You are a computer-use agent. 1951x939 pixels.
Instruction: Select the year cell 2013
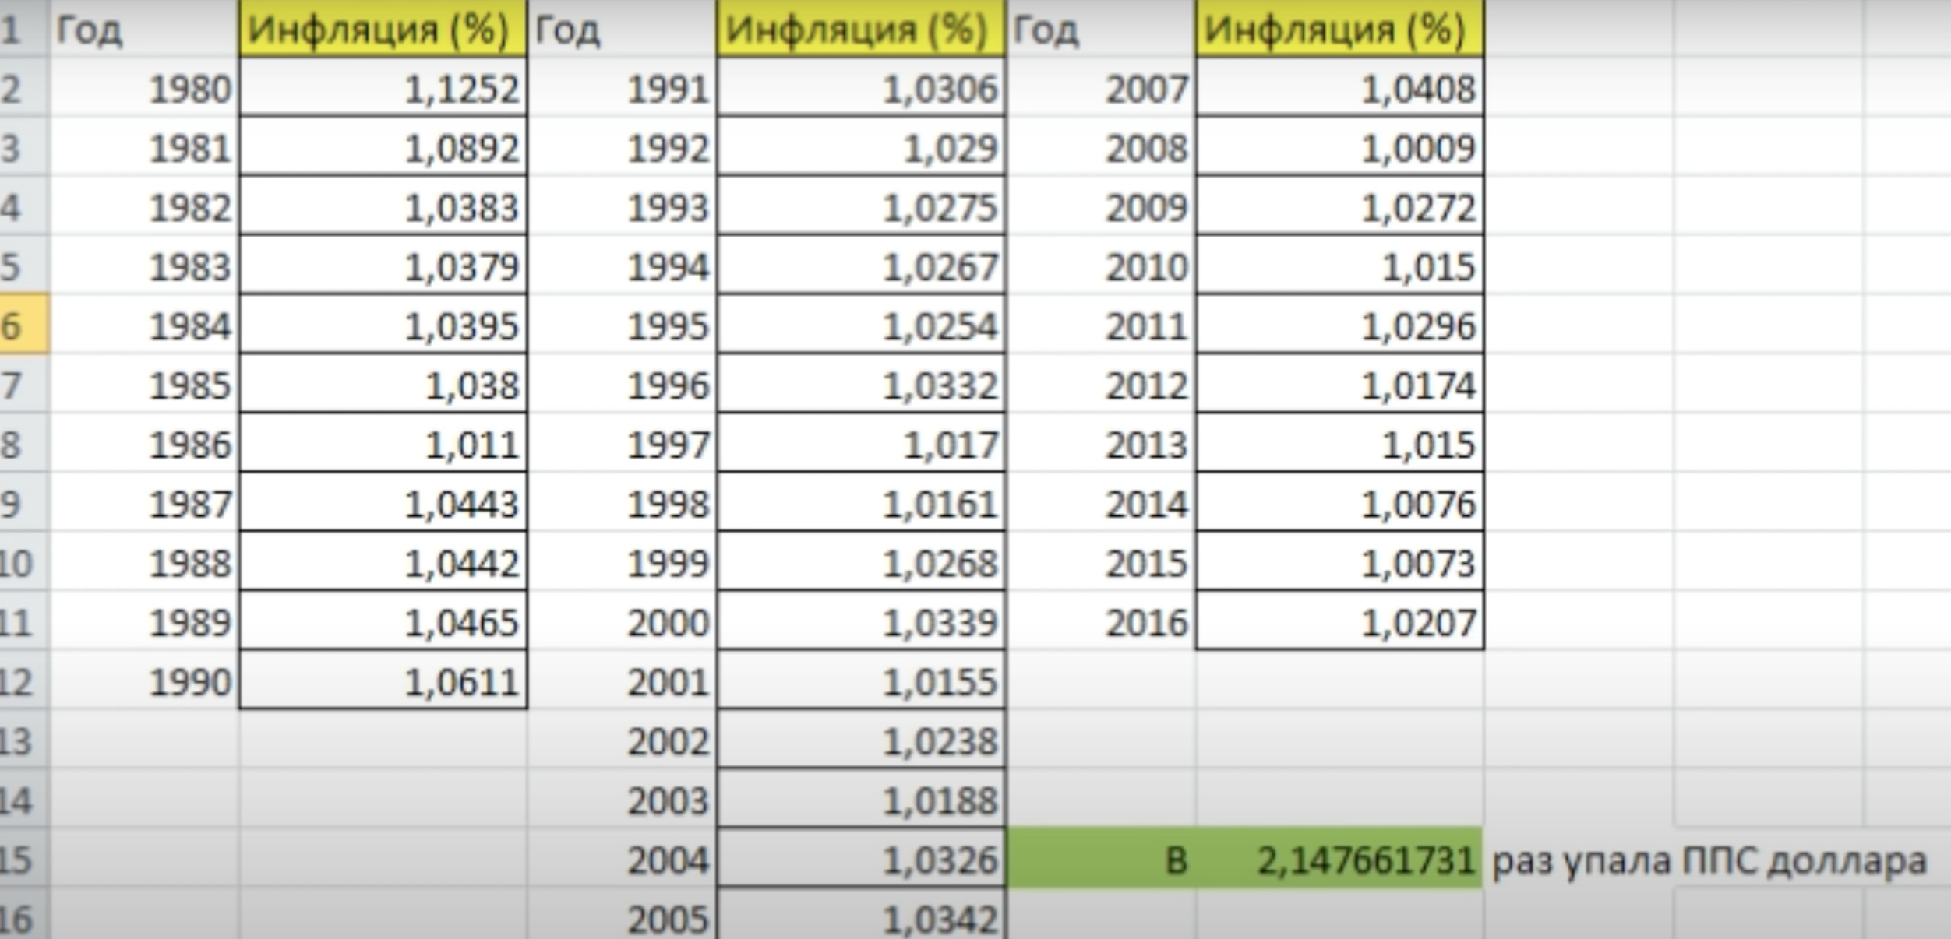(1101, 443)
